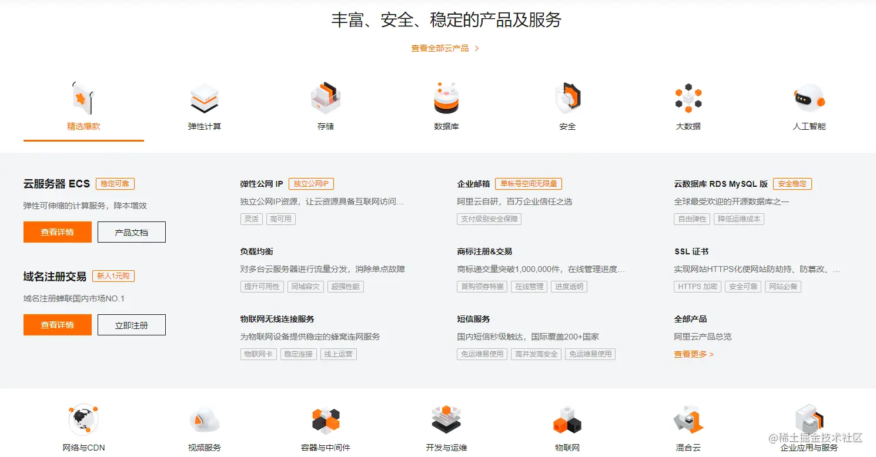
Task: Click the 稳定连接 tag
Action: (x=298, y=354)
